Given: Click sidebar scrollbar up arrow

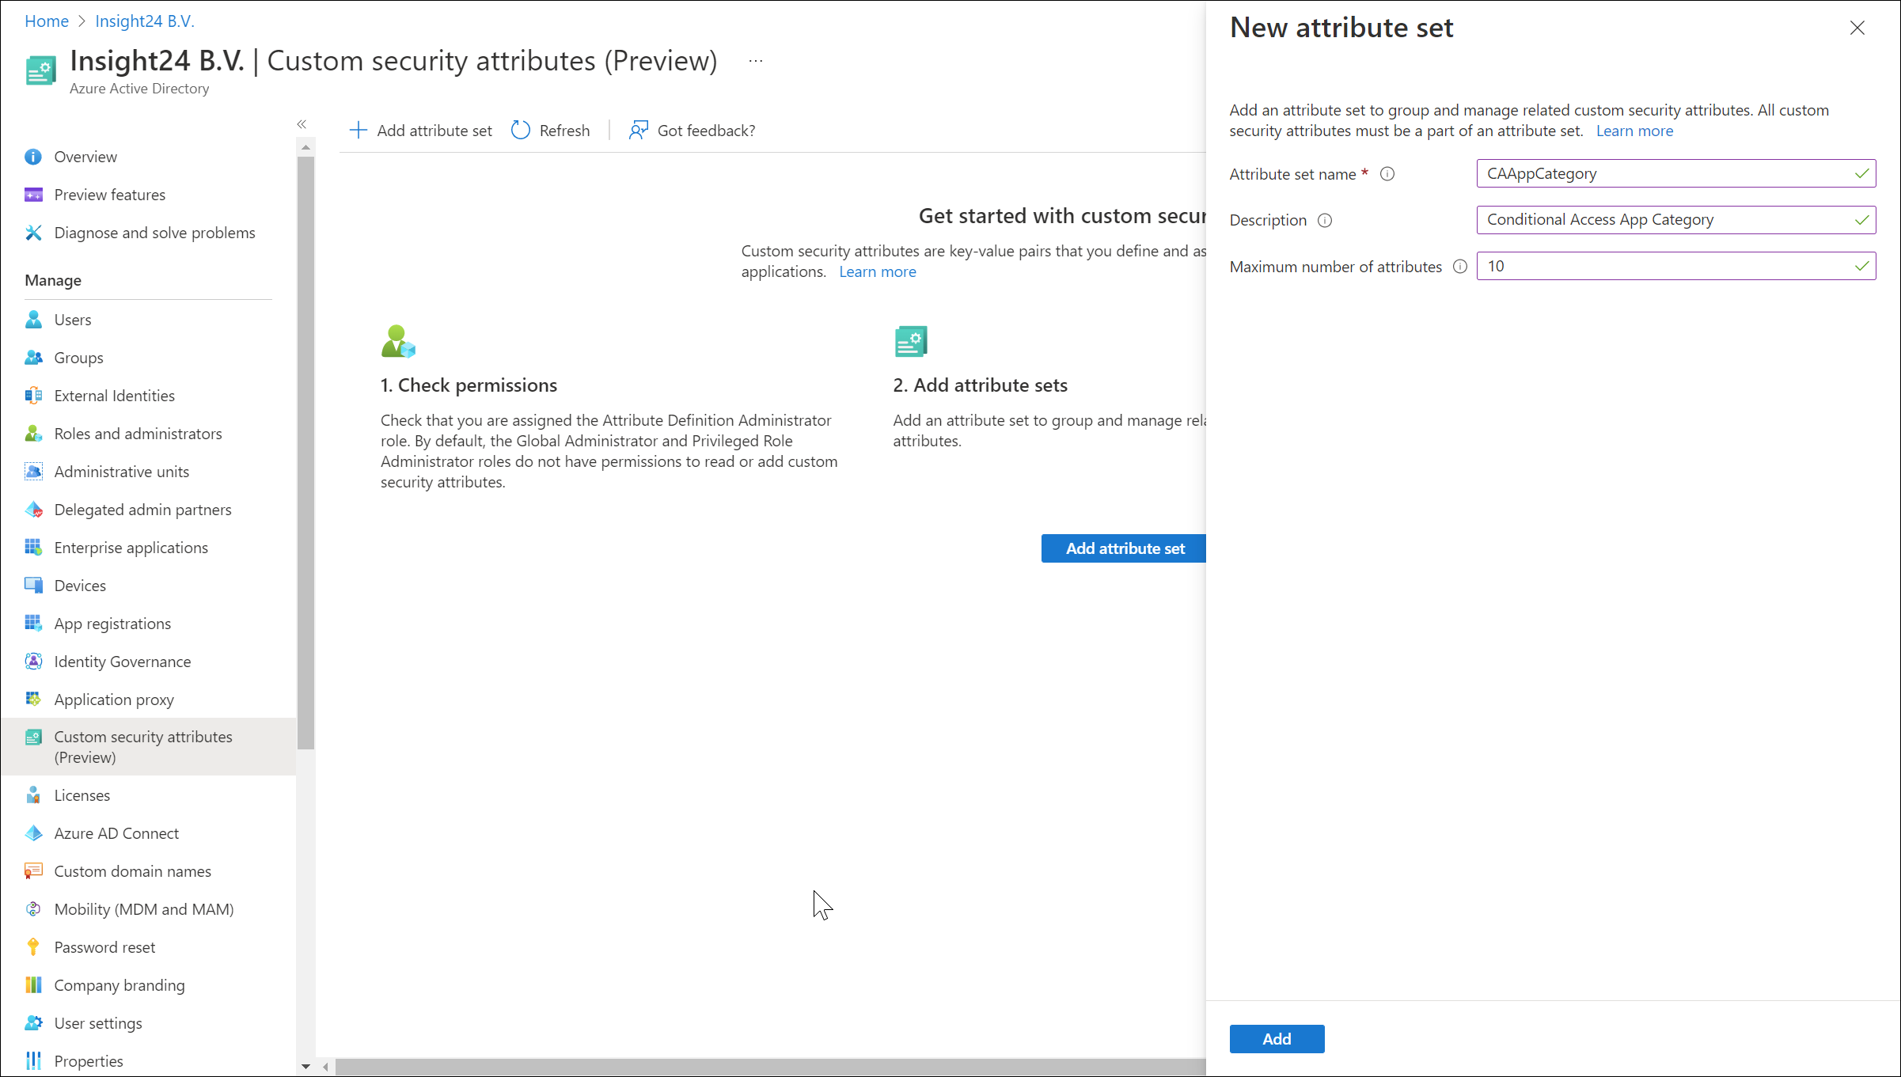Looking at the screenshot, I should coord(305,148).
